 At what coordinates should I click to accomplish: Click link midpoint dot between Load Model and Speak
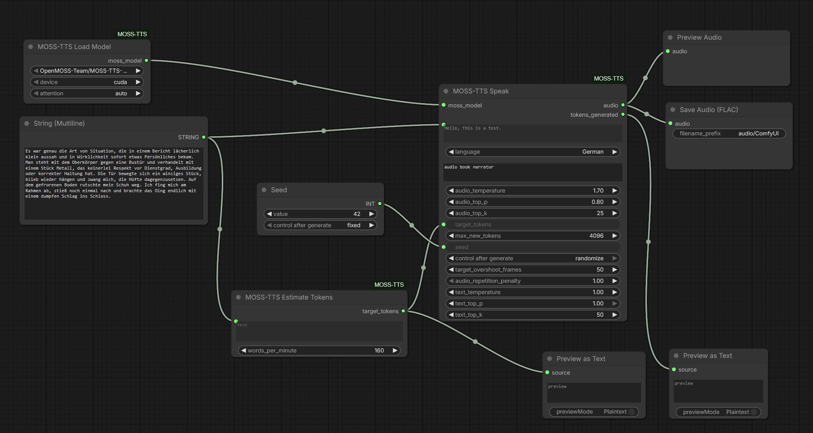pyautogui.click(x=295, y=82)
